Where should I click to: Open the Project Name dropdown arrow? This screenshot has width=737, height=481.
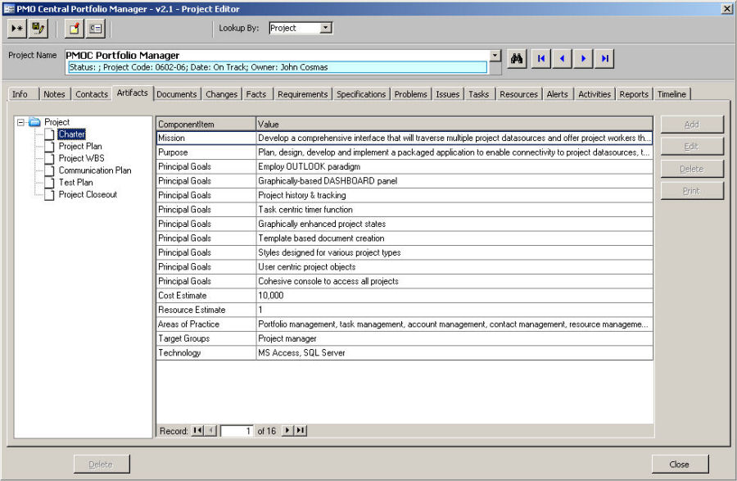pos(495,56)
